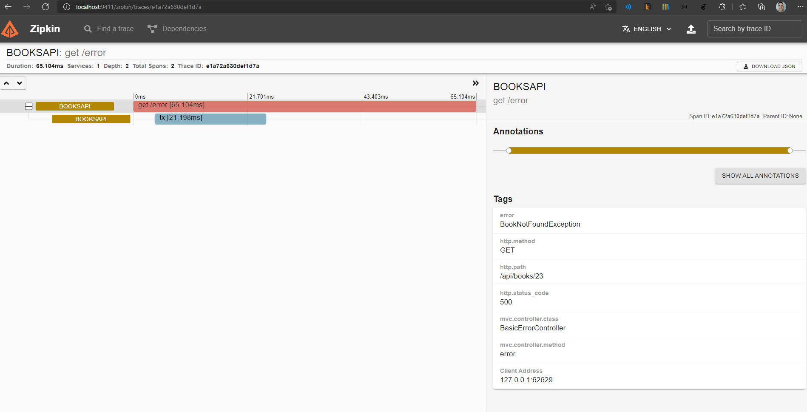Add page to favorites with star-plus icon
The image size is (807, 412).
(x=608, y=7)
